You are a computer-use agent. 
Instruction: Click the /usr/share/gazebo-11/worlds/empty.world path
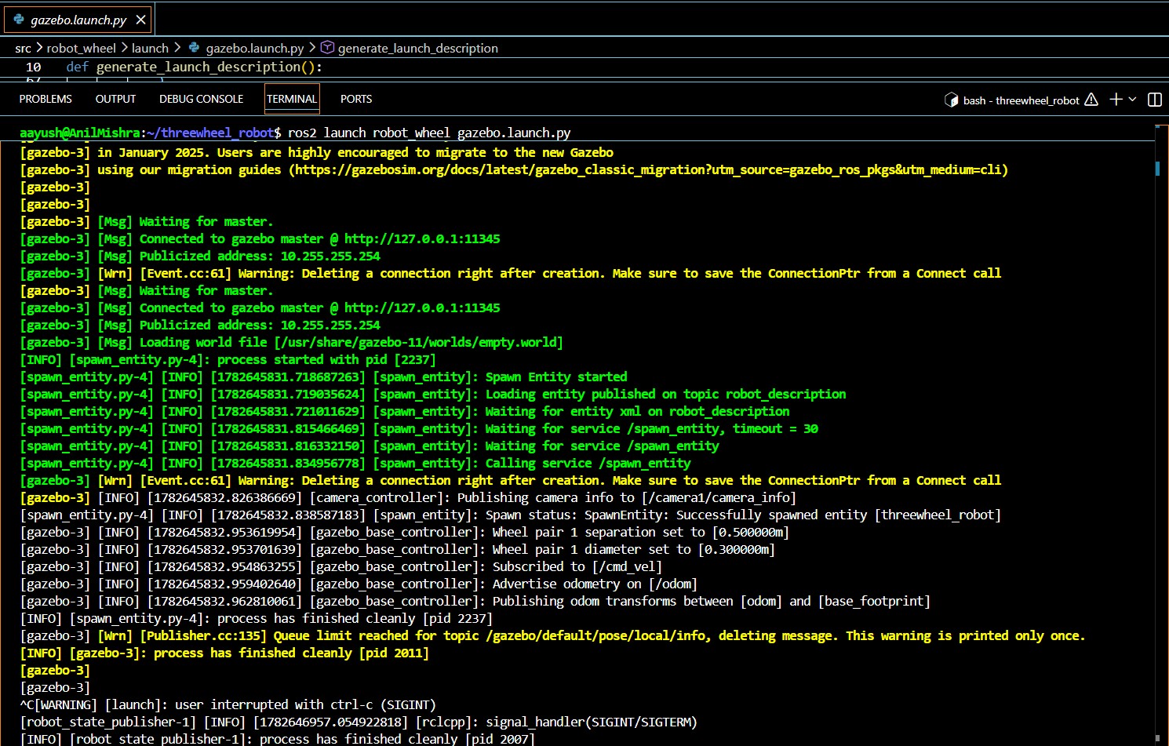(418, 342)
